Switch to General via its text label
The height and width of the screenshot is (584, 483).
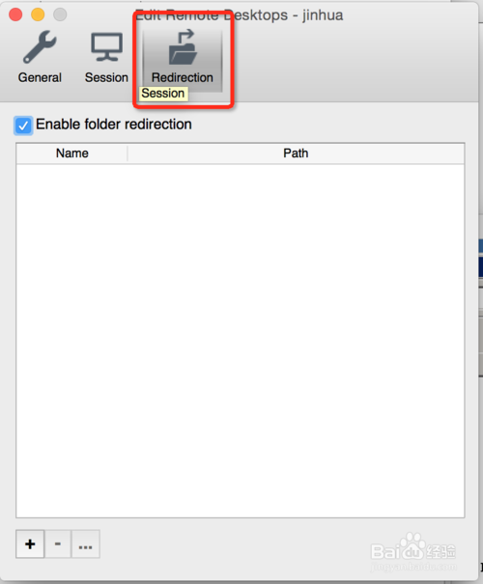pyautogui.click(x=40, y=77)
